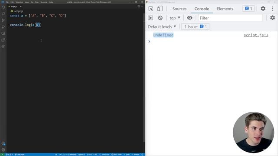Split the VS Code editor right
The image size is (278, 156).
(x=139, y=6)
